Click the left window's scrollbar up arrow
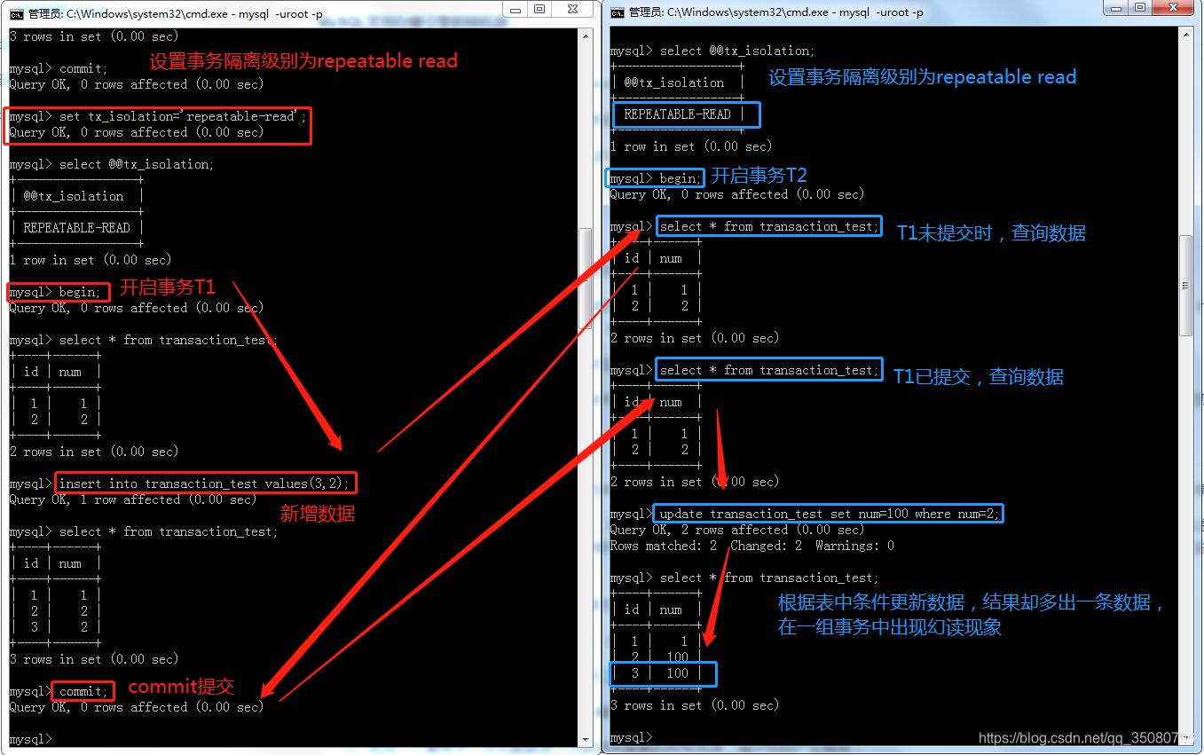 [586, 37]
